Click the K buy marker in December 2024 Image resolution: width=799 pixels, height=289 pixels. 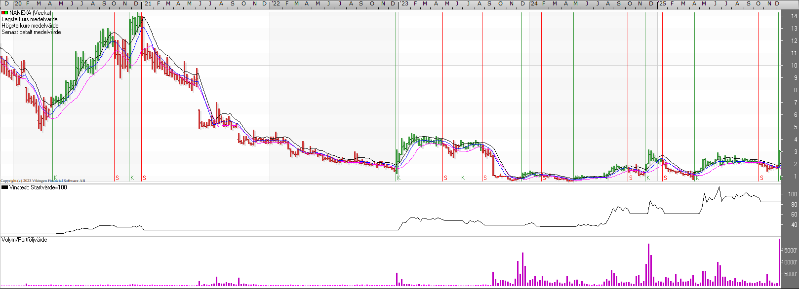648,178
